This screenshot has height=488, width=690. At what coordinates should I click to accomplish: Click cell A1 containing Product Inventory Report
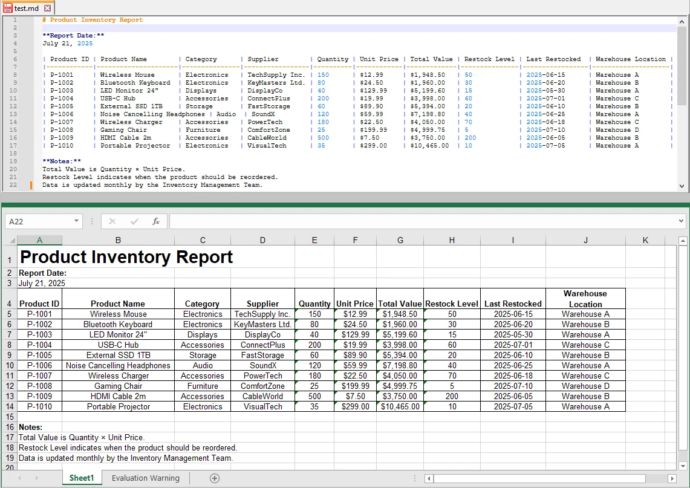(x=39, y=256)
